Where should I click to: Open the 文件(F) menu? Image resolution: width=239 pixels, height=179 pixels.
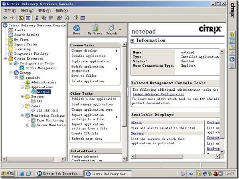click(10, 10)
